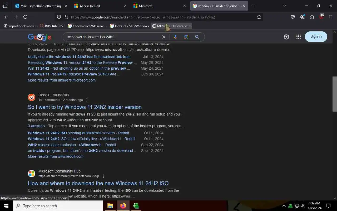
Task: Open the Windows Start button
Action: pos(6,206)
